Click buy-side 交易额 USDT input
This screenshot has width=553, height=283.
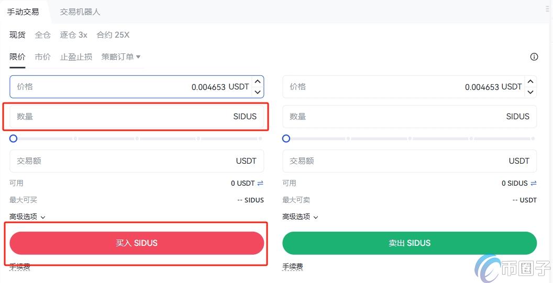click(x=137, y=161)
